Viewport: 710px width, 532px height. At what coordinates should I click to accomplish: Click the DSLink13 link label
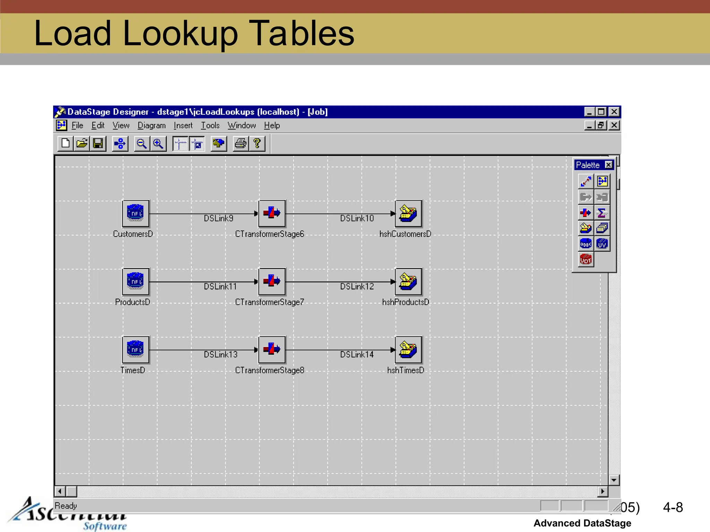click(220, 354)
